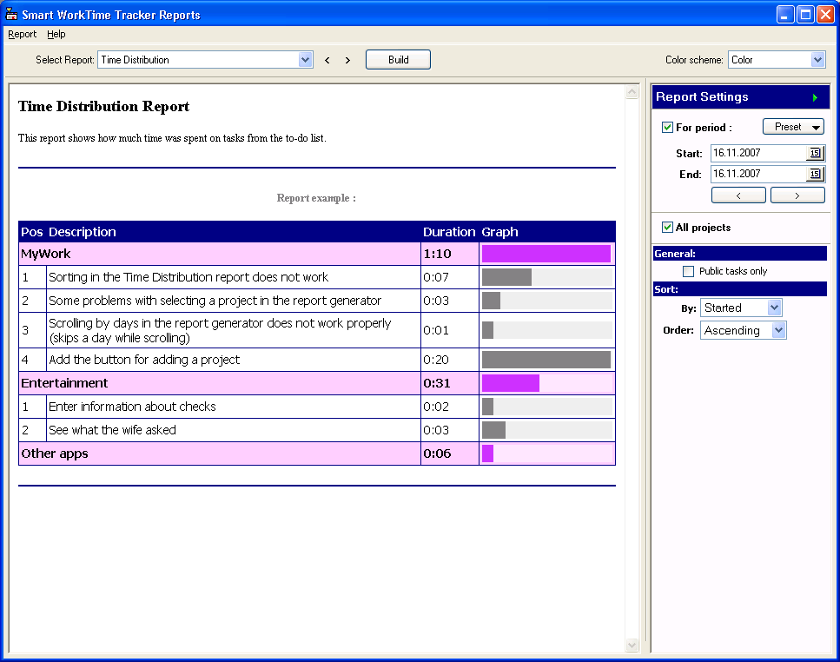
Task: Click the Graph column header
Action: 499,232
